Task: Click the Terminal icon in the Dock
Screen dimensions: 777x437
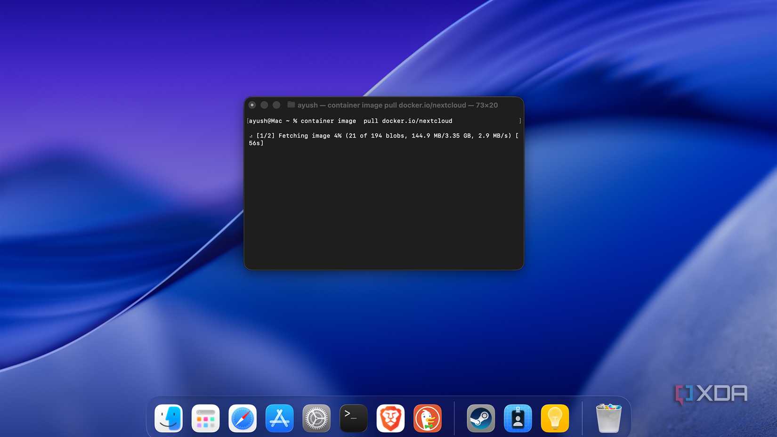Action: coord(353,418)
